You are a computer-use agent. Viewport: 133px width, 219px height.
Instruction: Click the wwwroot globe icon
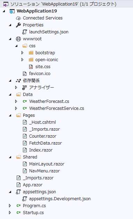(18, 39)
